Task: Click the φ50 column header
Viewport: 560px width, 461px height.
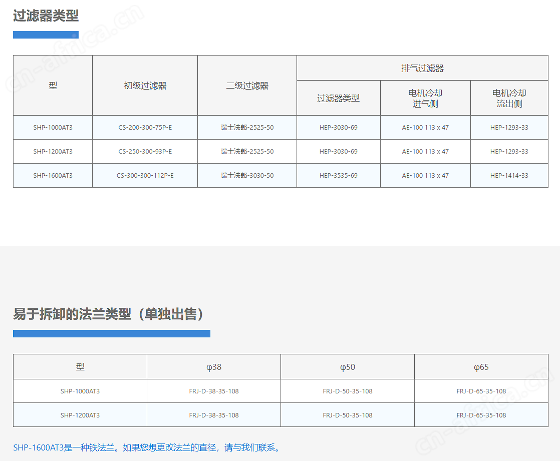Action: point(348,367)
